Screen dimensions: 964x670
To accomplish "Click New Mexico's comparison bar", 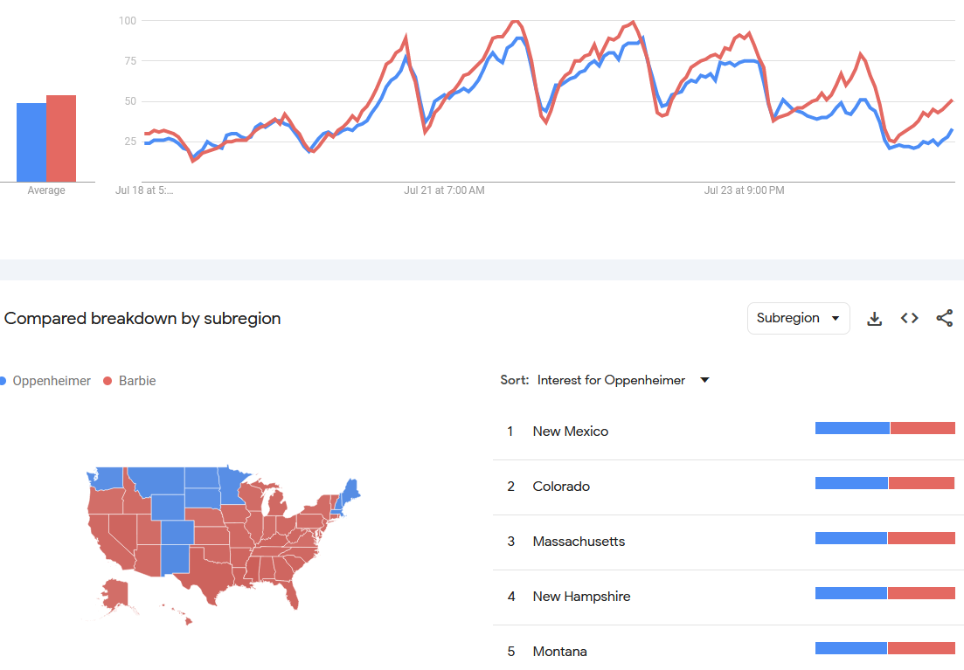I will pyautogui.click(x=884, y=428).
